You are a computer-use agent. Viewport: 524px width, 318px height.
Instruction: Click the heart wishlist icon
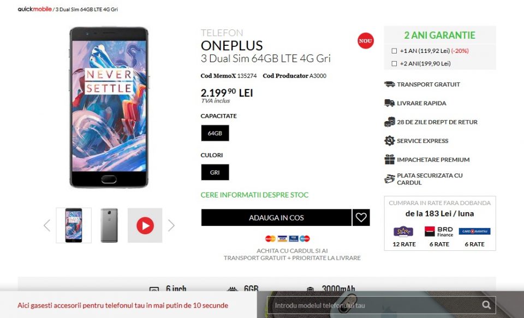361,218
